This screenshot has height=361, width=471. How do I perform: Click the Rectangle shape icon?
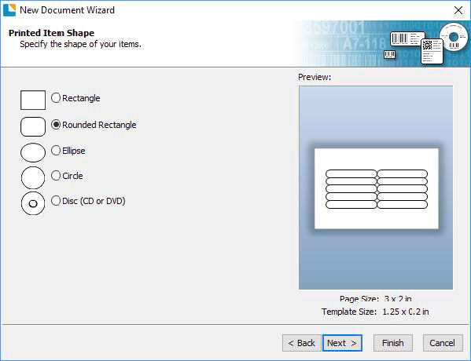[33, 100]
